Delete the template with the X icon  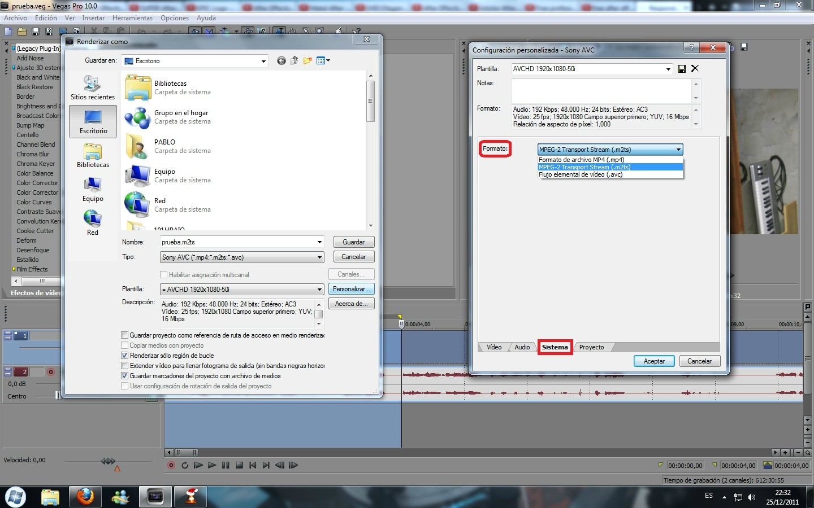pos(695,69)
